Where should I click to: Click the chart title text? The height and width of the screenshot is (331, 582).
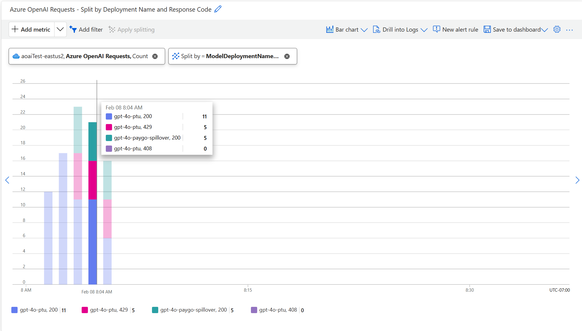click(111, 10)
